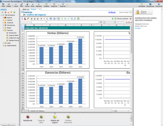Click the merge cells grid icon
Image resolution: width=163 pixels, height=126 pixels.
click(58, 19)
